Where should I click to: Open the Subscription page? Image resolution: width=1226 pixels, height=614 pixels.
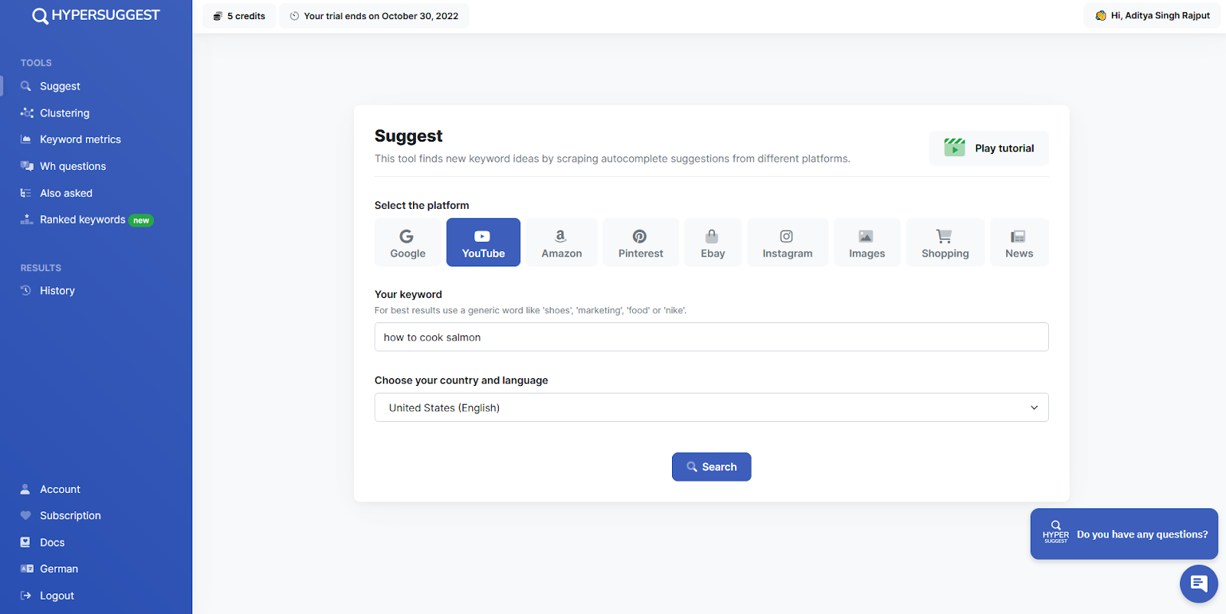coord(70,516)
